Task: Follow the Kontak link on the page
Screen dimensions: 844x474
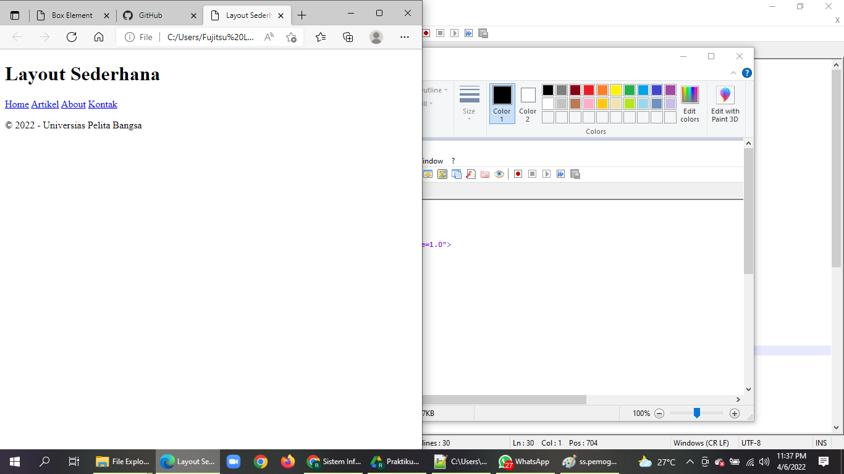Action: pos(103,104)
